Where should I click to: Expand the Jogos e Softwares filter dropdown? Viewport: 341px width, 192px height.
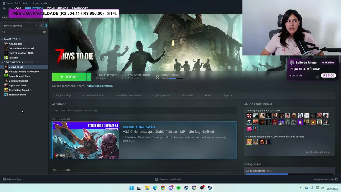point(20,26)
